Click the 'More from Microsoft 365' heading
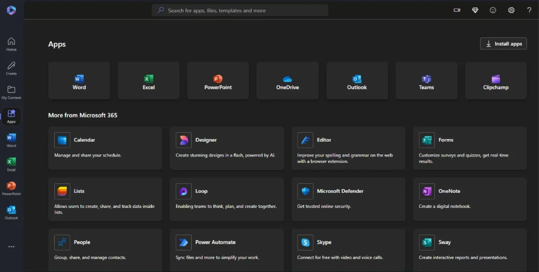The image size is (539, 272). click(x=83, y=115)
